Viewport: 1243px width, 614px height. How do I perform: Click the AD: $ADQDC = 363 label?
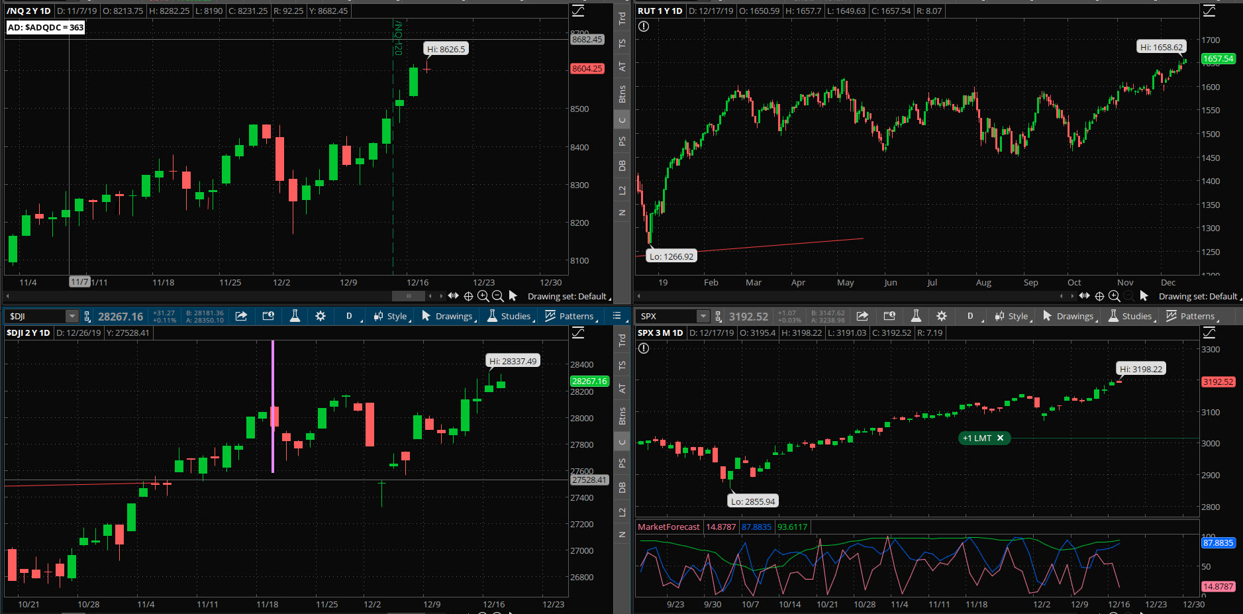pos(46,27)
